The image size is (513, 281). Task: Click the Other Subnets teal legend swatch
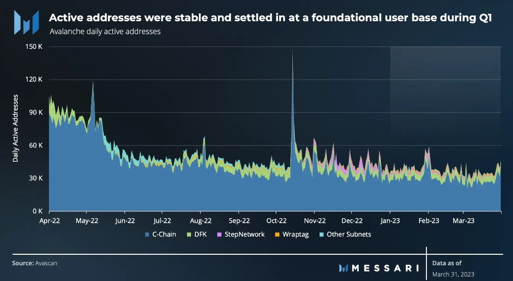[x=321, y=234]
